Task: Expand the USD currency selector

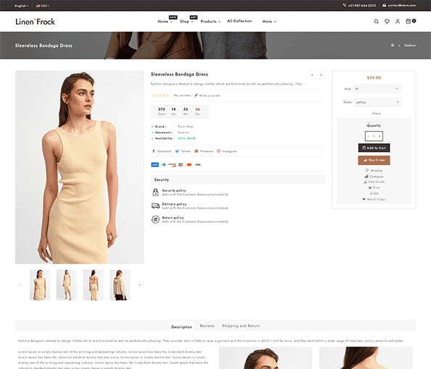Action: (x=42, y=6)
